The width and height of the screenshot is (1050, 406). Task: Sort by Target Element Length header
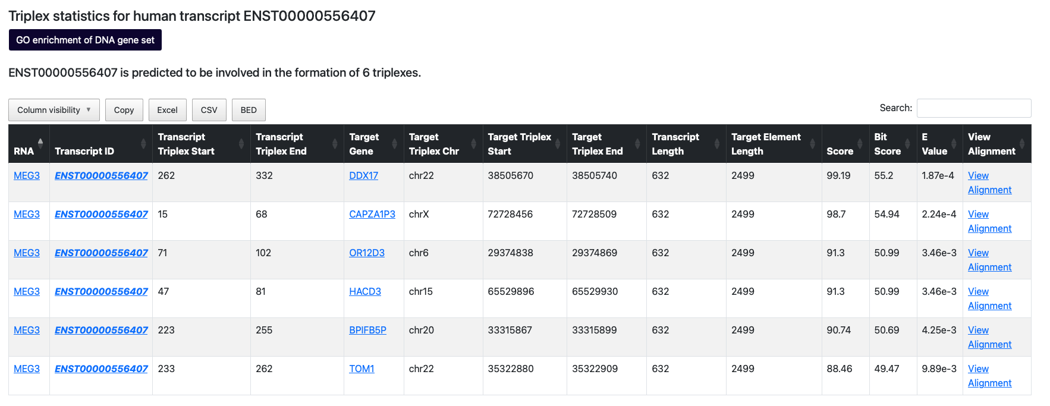tap(774, 144)
